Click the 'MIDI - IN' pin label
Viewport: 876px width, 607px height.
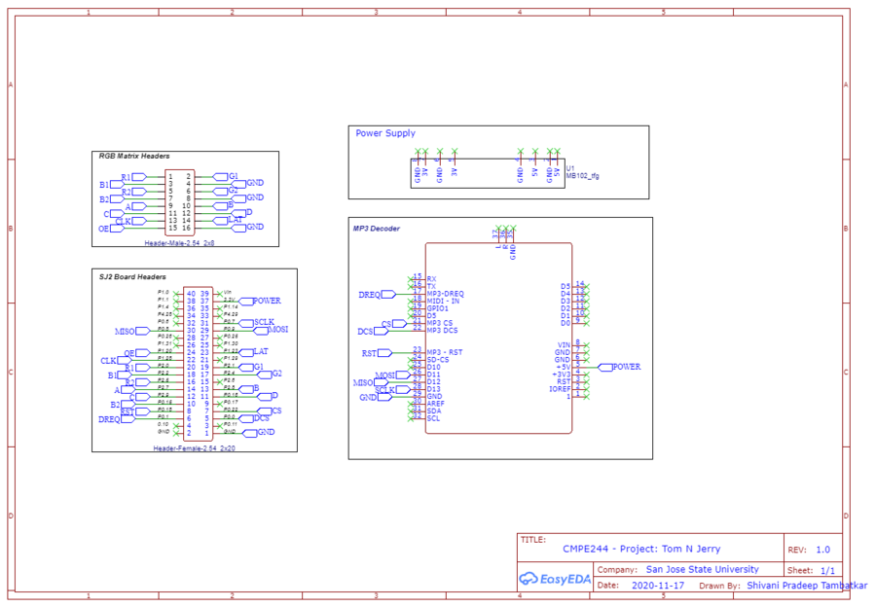[443, 301]
